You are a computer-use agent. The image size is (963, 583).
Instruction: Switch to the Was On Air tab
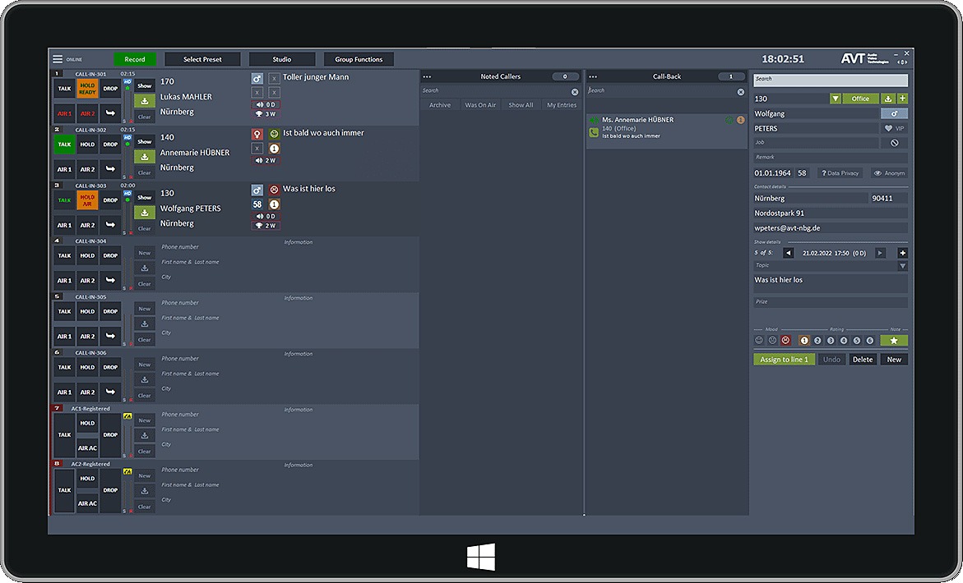[x=480, y=105]
